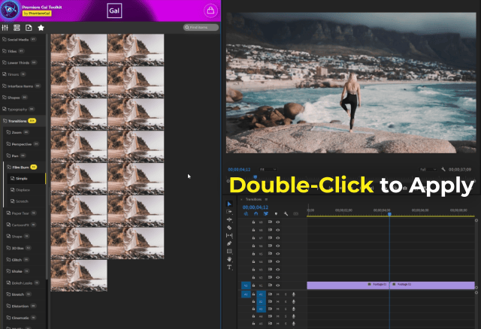Image resolution: width=481 pixels, height=329 pixels.
Task: Hide track V5 using its eye icon
Action: 277,254
